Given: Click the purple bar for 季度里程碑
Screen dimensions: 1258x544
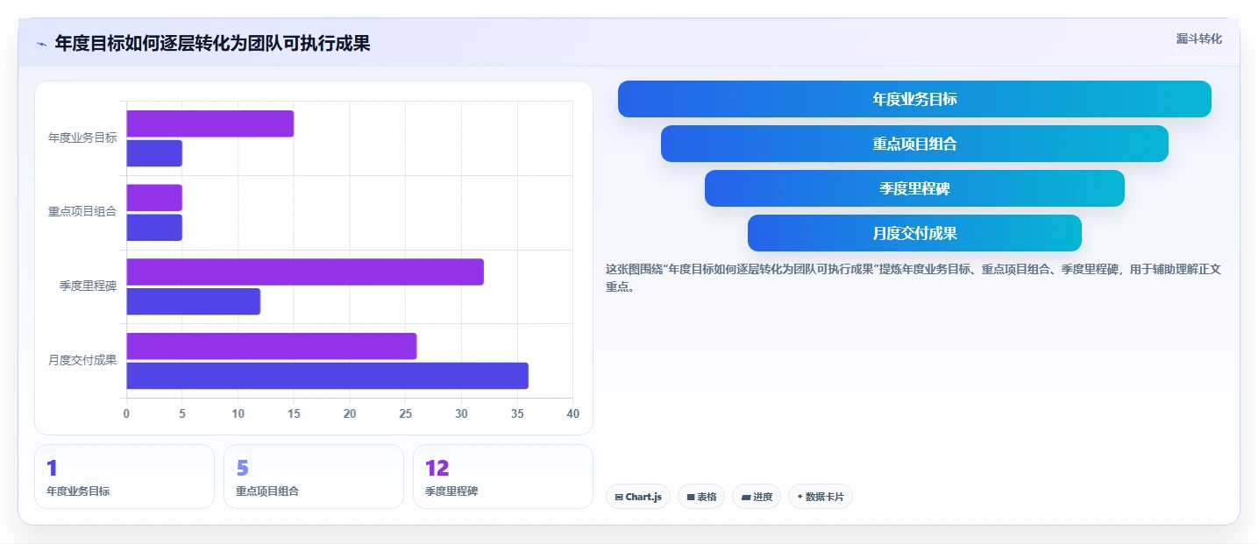Looking at the screenshot, I should 305,272.
